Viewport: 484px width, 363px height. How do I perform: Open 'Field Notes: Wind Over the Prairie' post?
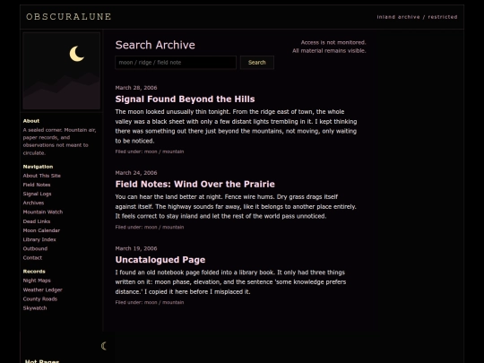[x=194, y=184]
